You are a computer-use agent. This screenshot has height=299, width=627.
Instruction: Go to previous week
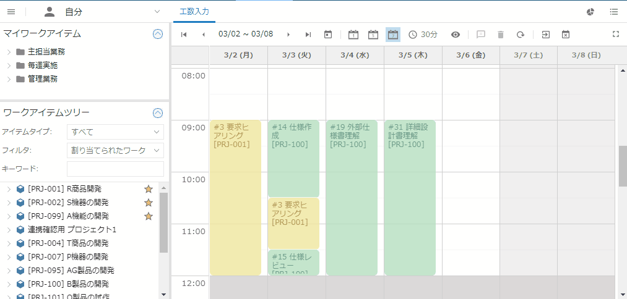click(204, 35)
